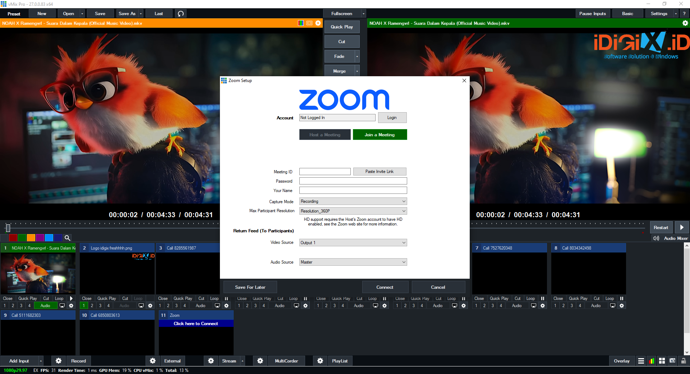Click the preview color correction icon
Image resolution: width=690 pixels, height=374 pixels.
pos(301,23)
